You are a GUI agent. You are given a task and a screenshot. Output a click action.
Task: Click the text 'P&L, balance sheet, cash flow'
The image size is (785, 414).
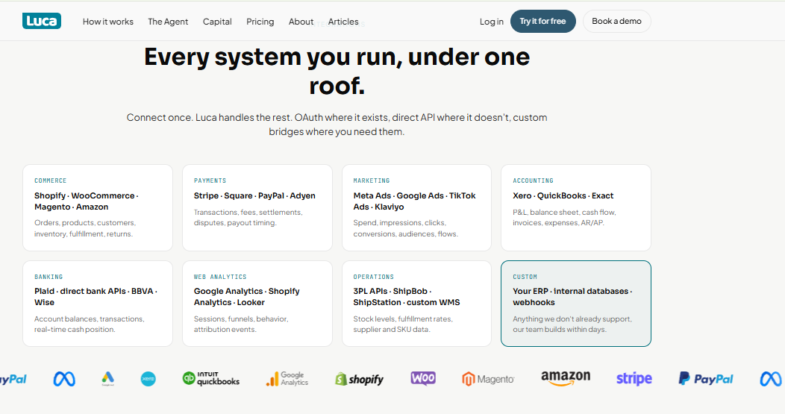point(563,213)
